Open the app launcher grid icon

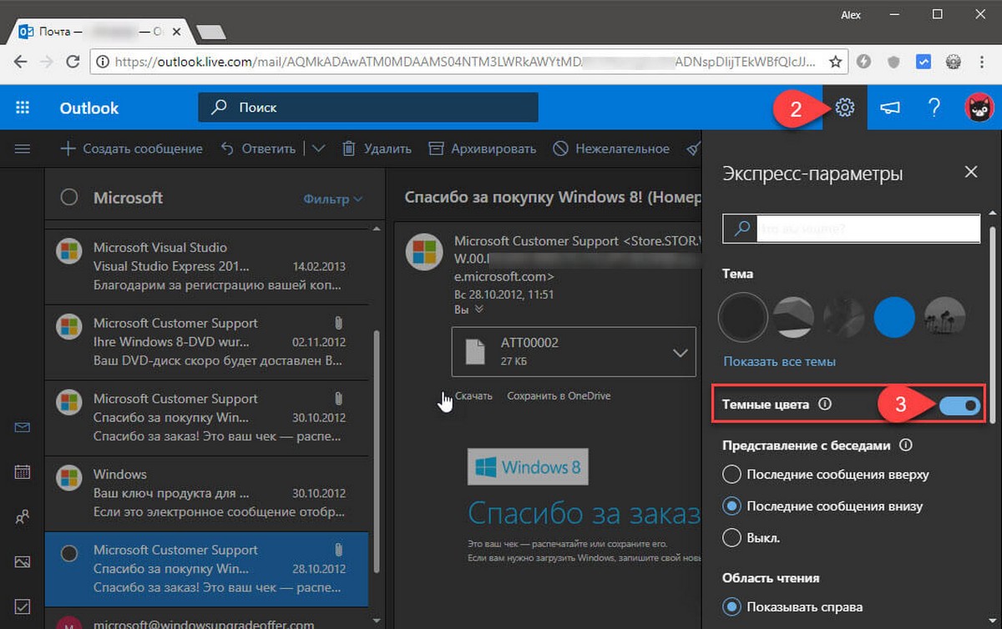pyautogui.click(x=23, y=108)
